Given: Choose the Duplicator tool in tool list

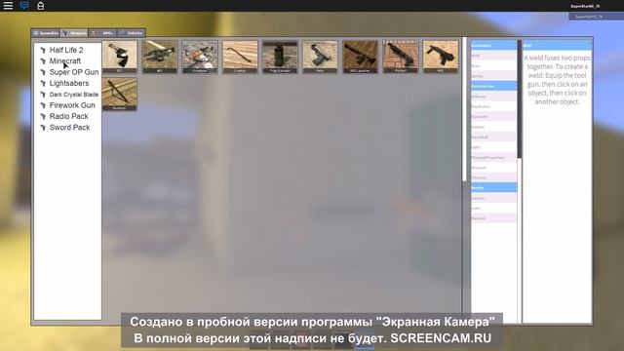Looking at the screenshot, I should point(493,106).
